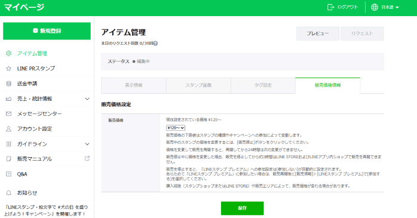Click the plus icon in 新規登録

(x=35, y=31)
